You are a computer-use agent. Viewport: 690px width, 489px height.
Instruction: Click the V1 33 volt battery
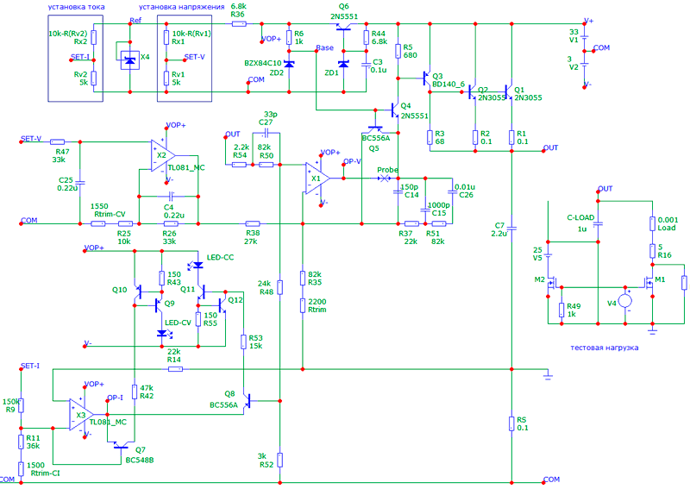click(585, 39)
